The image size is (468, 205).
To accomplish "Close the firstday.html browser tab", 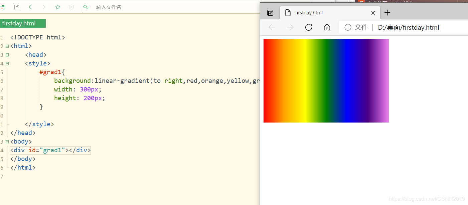I will 373,13.
